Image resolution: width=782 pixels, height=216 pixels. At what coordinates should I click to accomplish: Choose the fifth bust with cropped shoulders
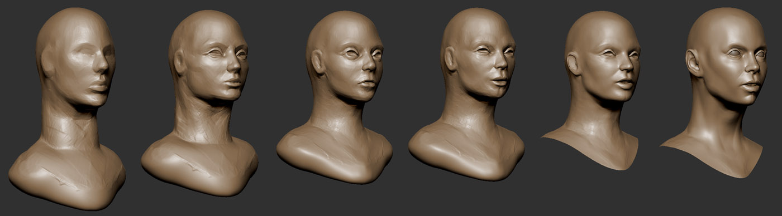pos(590,91)
